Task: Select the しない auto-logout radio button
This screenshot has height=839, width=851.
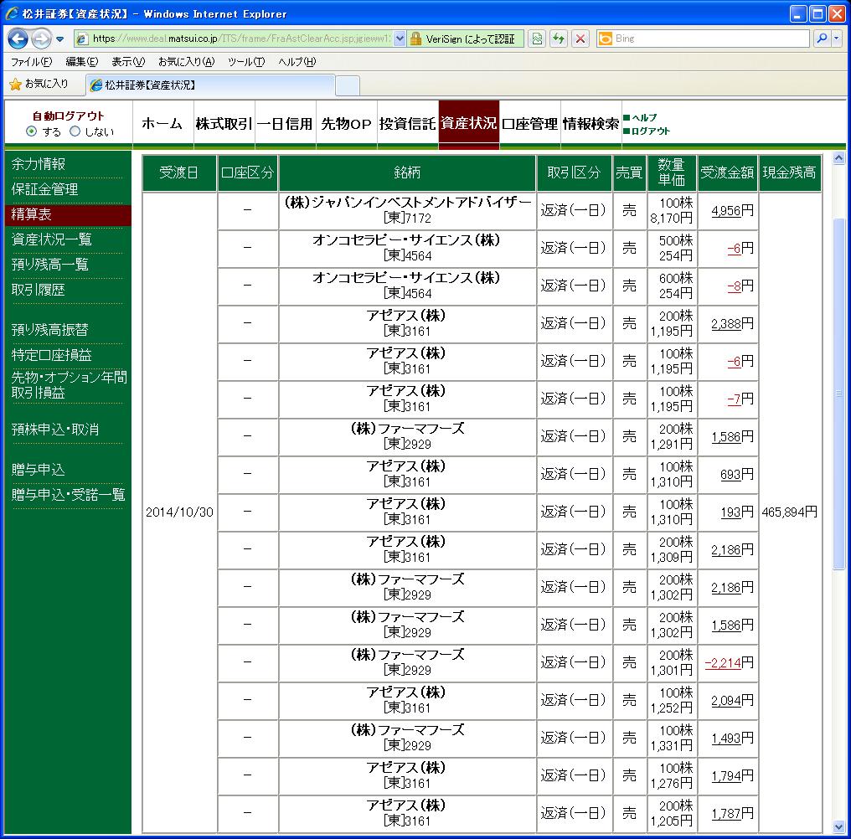Action: [x=75, y=131]
